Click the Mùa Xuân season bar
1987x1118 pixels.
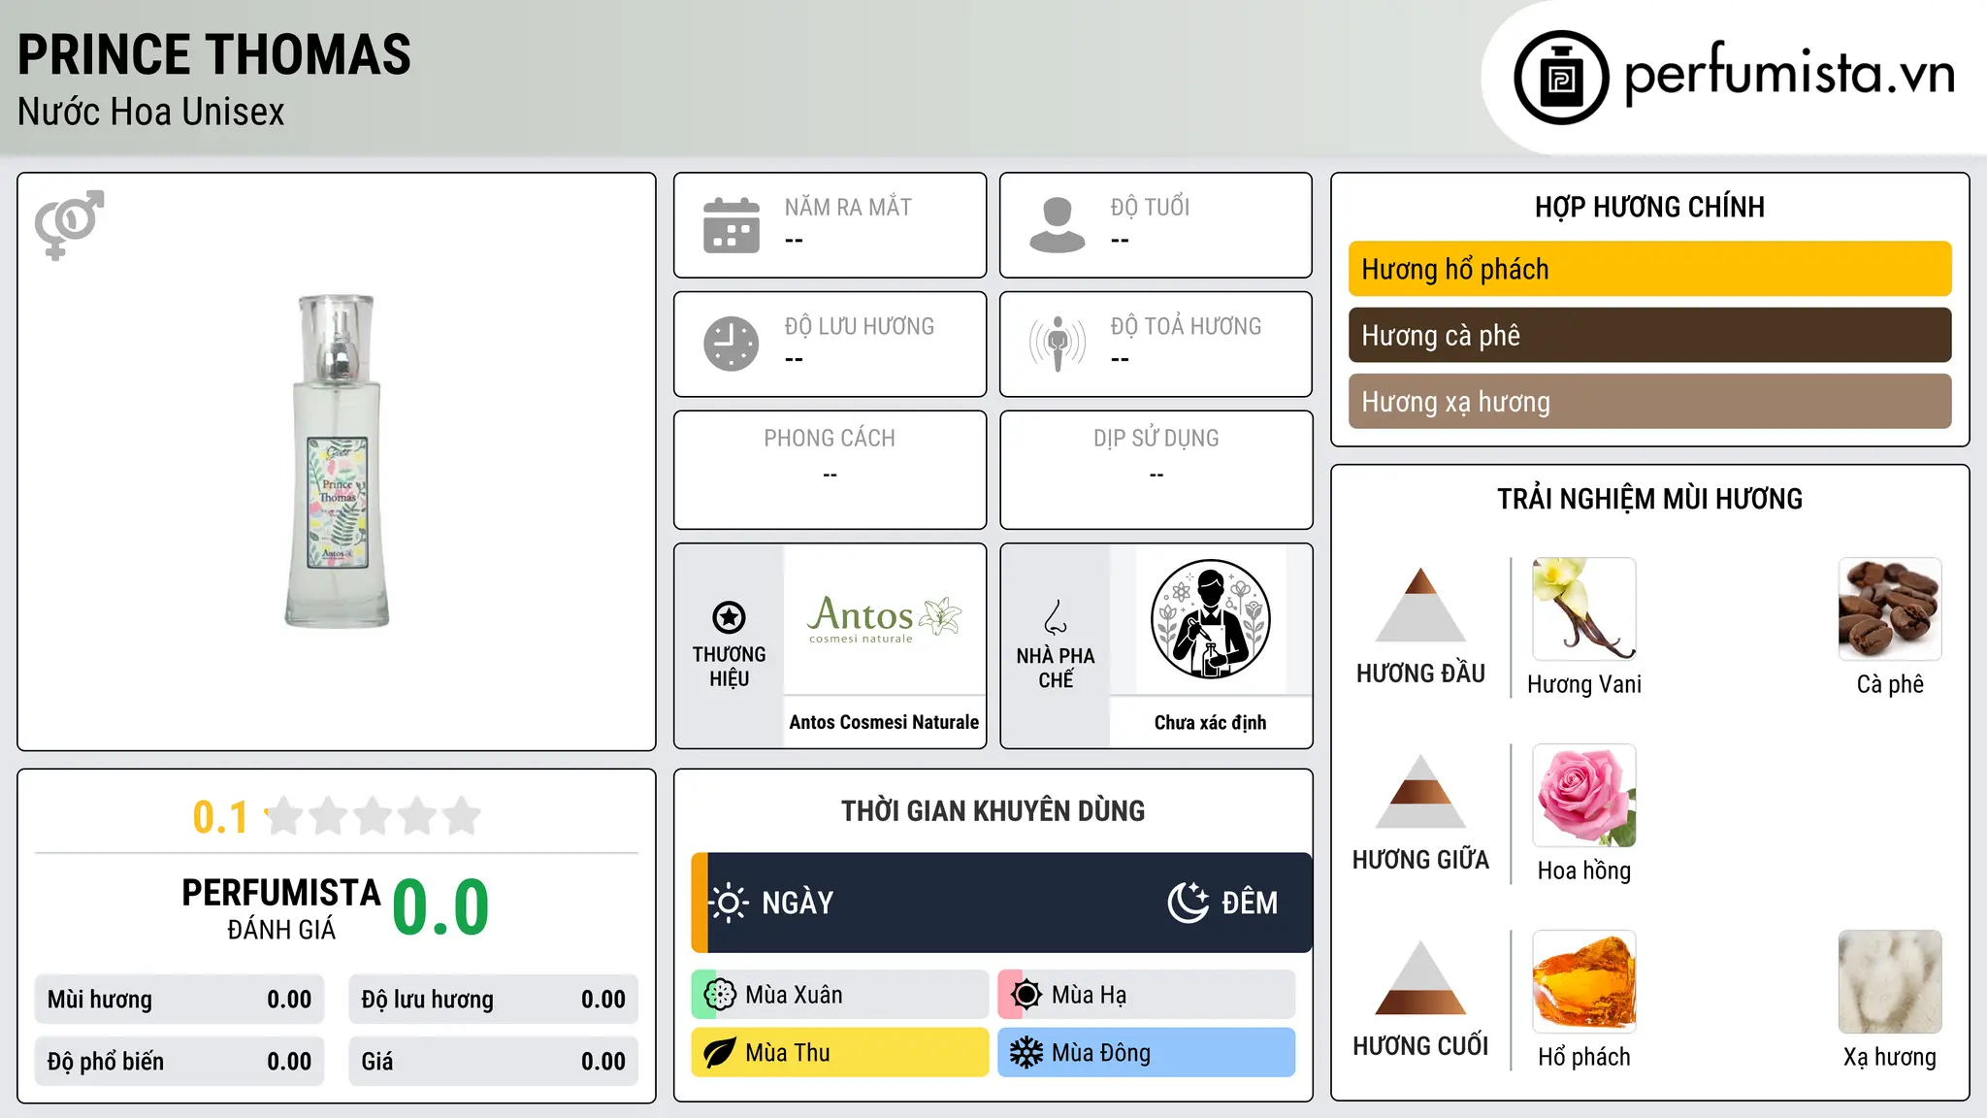click(840, 995)
